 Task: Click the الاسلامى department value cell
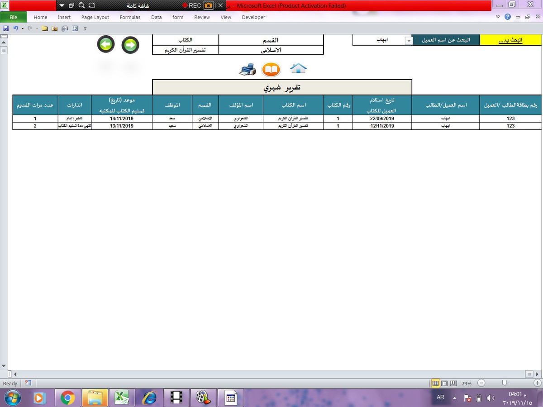271,50
